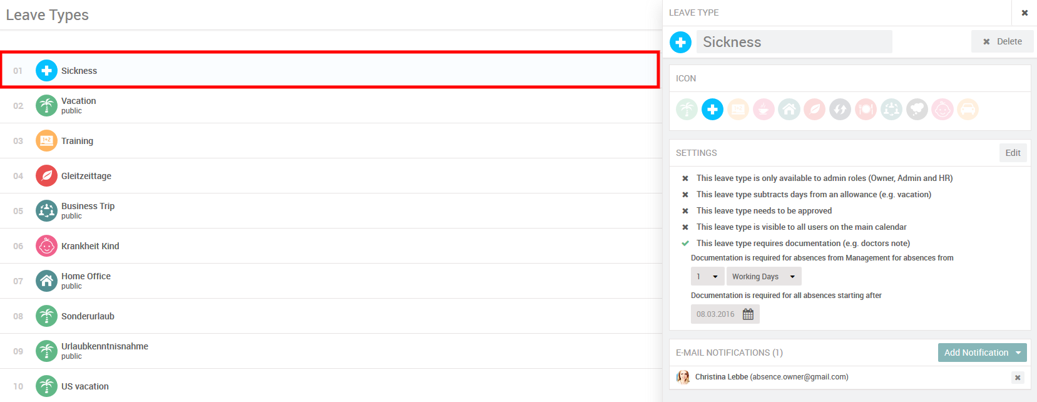
Task: Pick the house icon in icon picker
Action: point(789,110)
